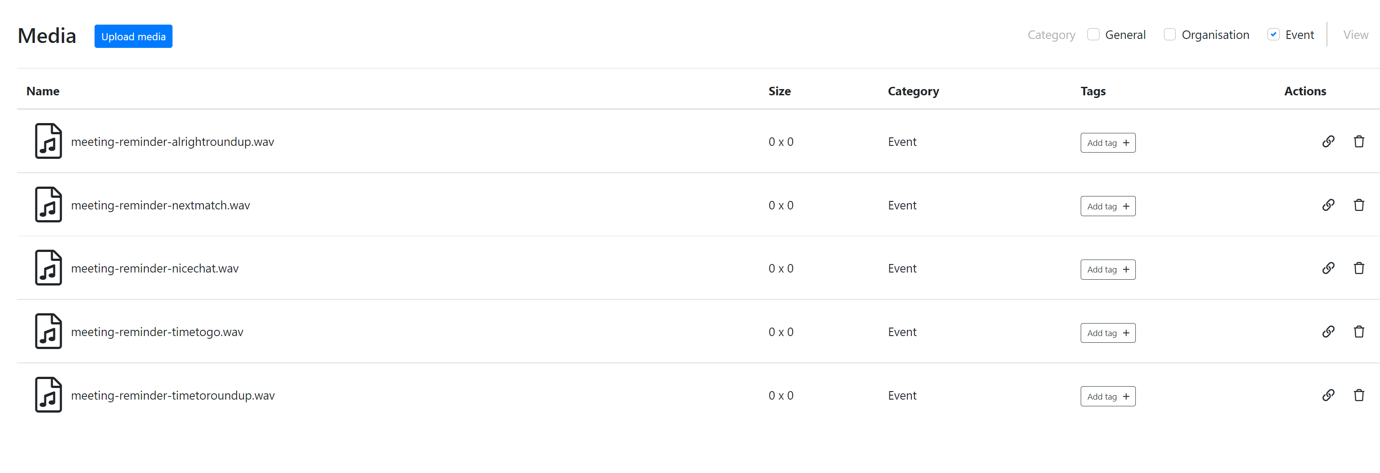Copy link for meeting-reminder-alrightroundup.wav

[x=1328, y=142]
